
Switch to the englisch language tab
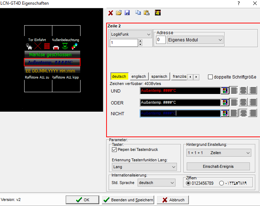[x=139, y=76]
